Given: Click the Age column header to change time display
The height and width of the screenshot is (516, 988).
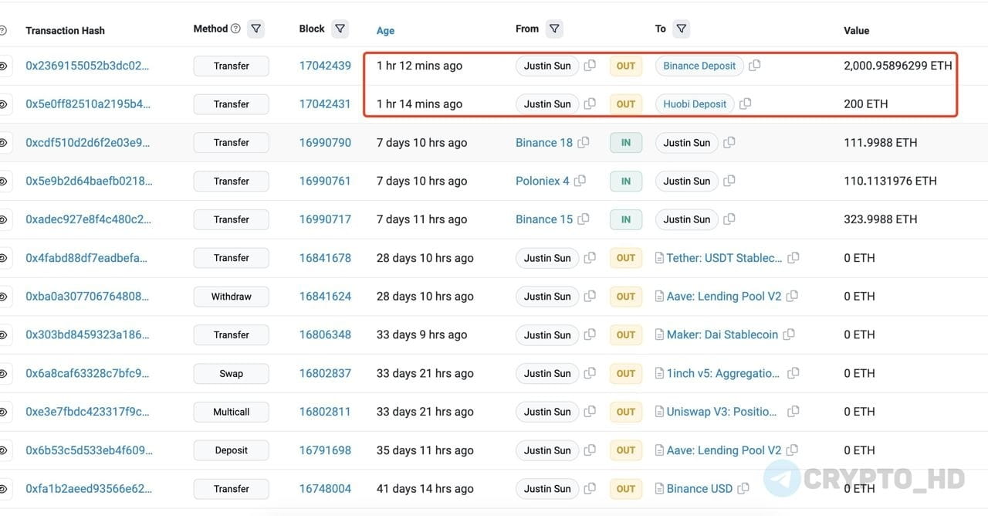Looking at the screenshot, I should click(385, 30).
